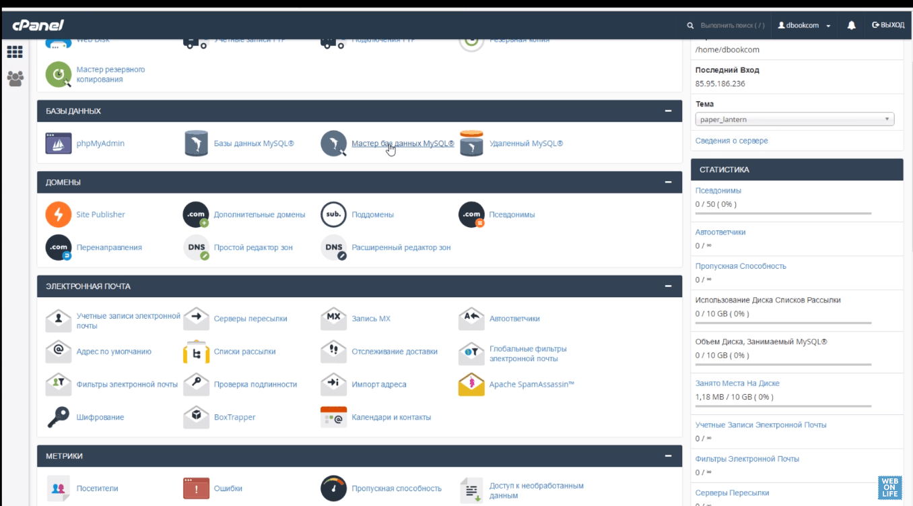Screen dimensions: 913x506
Task: Open the server information link
Action: [731, 141]
